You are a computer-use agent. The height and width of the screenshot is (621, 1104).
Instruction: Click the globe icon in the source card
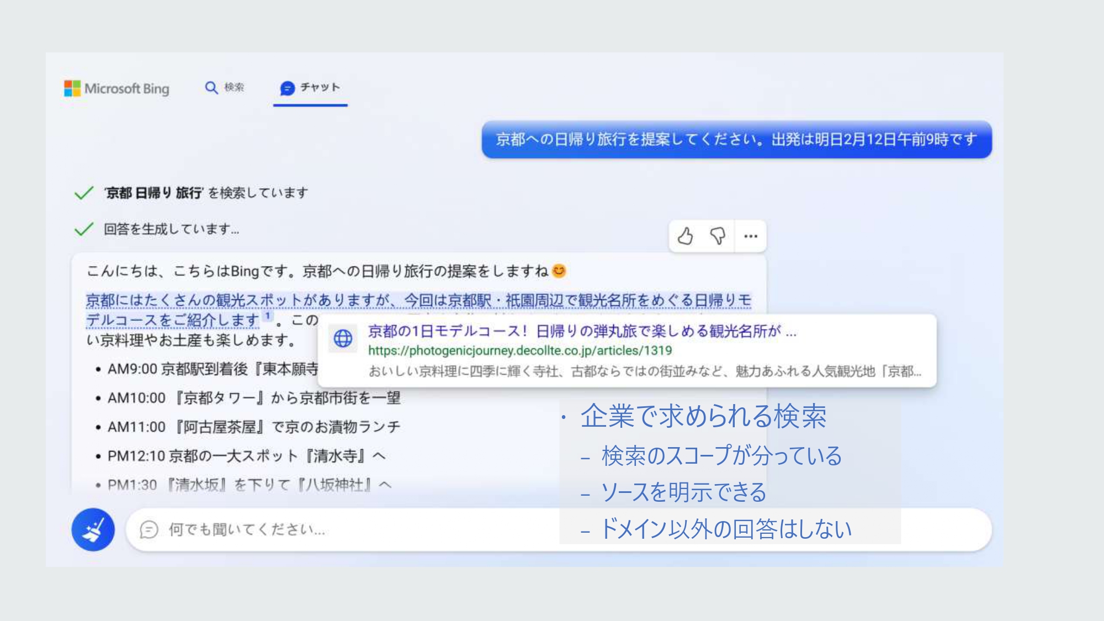tap(343, 338)
